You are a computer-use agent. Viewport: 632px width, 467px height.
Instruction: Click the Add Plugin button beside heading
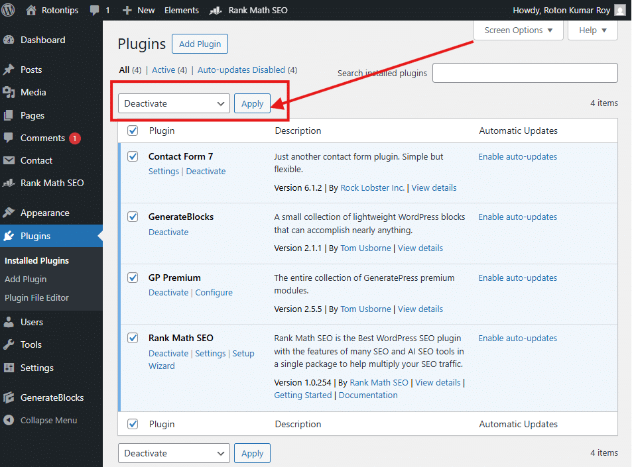[x=200, y=44]
